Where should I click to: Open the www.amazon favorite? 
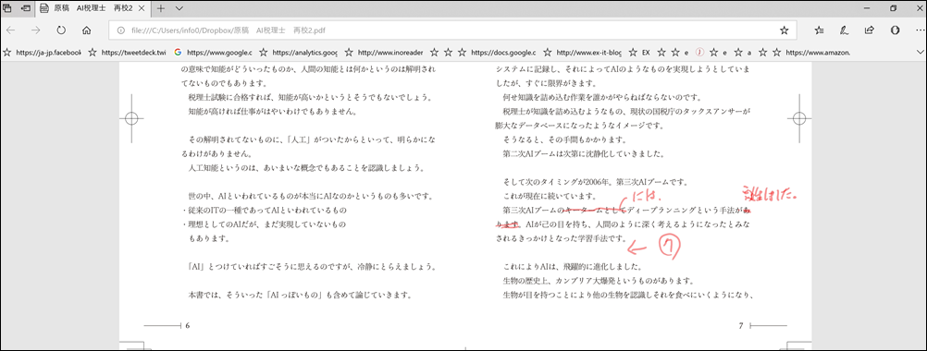click(x=811, y=52)
